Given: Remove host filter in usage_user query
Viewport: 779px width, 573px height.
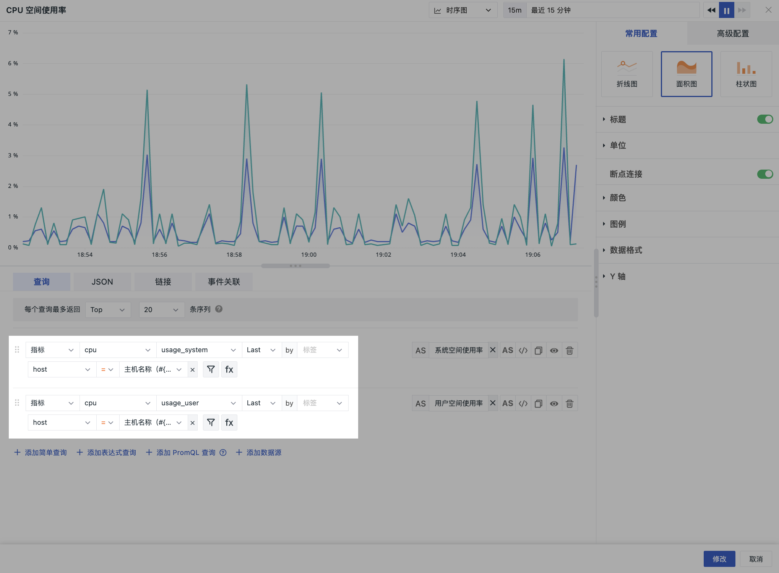Looking at the screenshot, I should (x=193, y=422).
